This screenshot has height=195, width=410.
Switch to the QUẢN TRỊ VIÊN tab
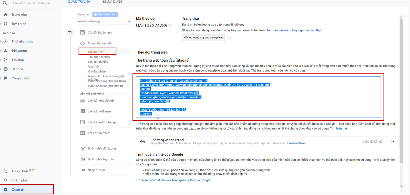pos(79,2)
